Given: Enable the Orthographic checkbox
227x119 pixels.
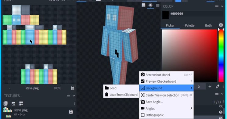Looking at the screenshot, I should coord(142,115).
